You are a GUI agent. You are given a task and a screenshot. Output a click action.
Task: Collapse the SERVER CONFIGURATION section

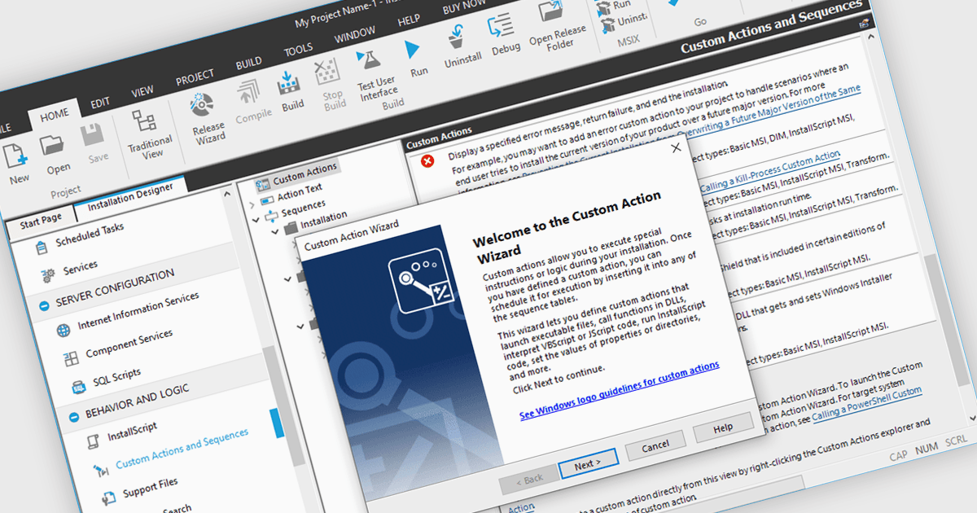pyautogui.click(x=45, y=305)
